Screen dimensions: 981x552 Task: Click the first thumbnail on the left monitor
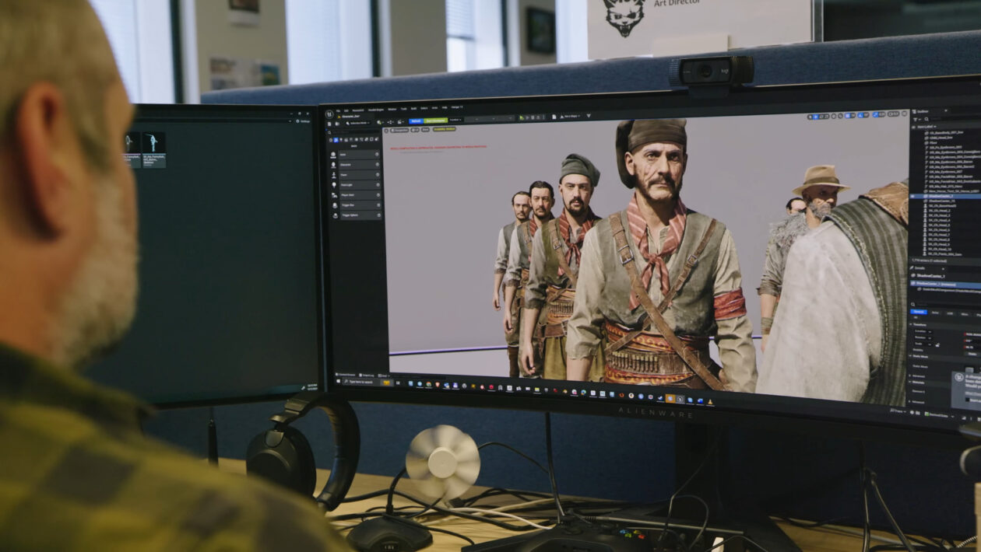(x=132, y=149)
